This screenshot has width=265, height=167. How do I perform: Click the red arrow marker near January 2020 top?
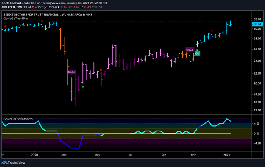click(x=42, y=21)
